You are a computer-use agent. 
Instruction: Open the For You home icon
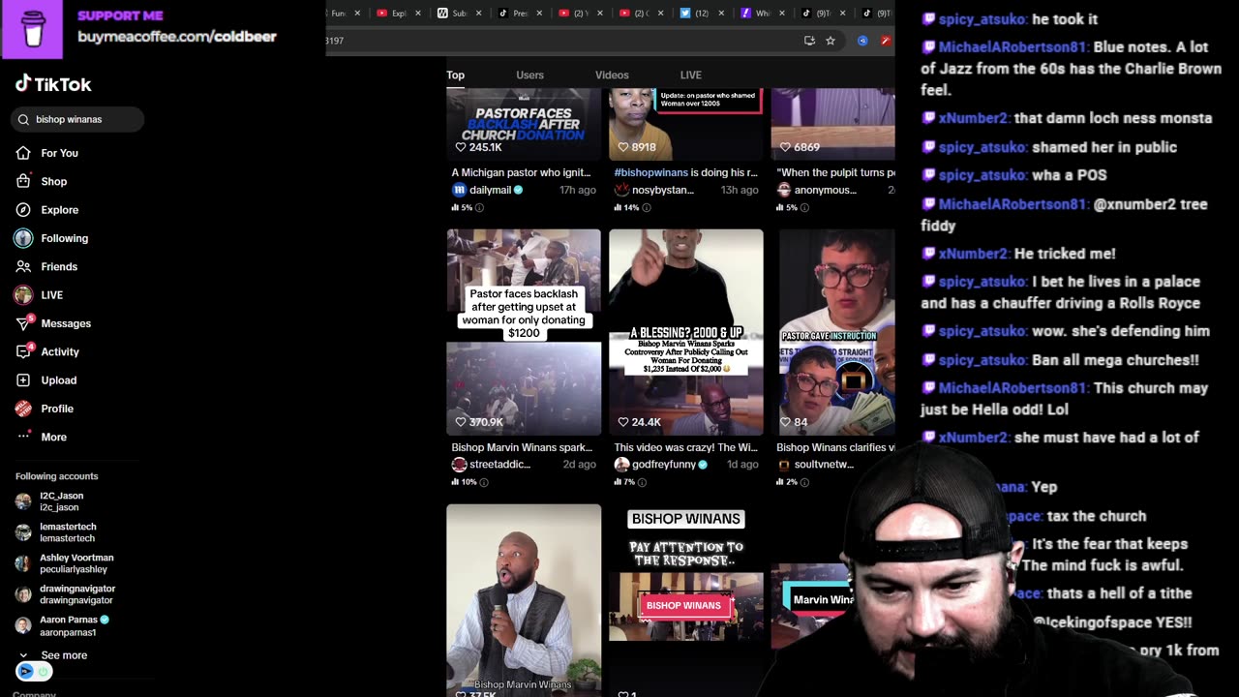23,153
